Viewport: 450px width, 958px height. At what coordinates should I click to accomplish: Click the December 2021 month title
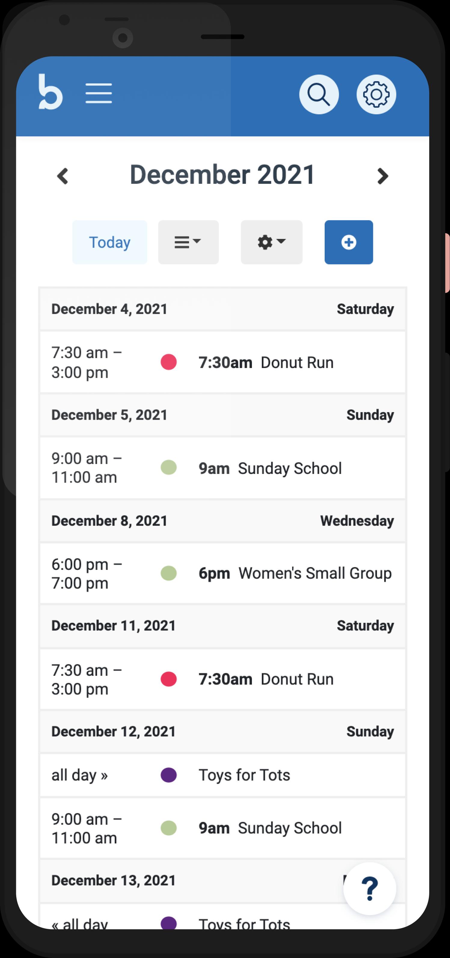[222, 175]
